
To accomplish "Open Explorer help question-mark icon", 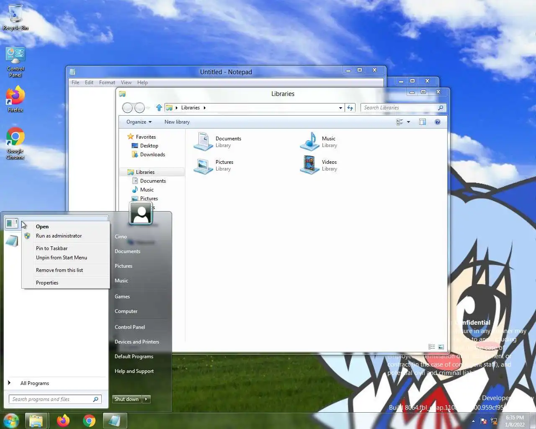I will [438, 122].
